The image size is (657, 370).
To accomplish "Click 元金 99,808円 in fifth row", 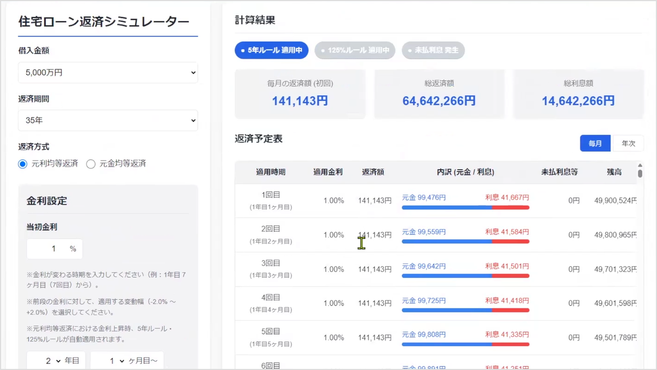I will tap(424, 334).
